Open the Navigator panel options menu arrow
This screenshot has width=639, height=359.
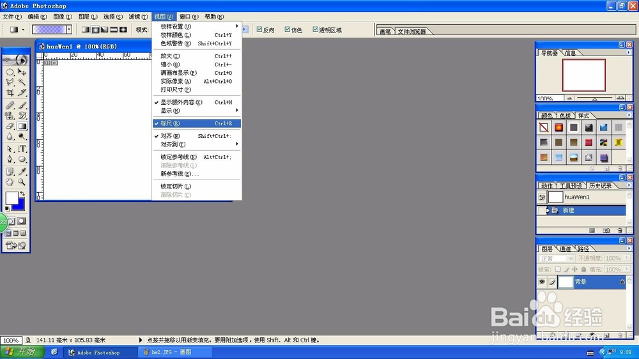click(x=628, y=52)
